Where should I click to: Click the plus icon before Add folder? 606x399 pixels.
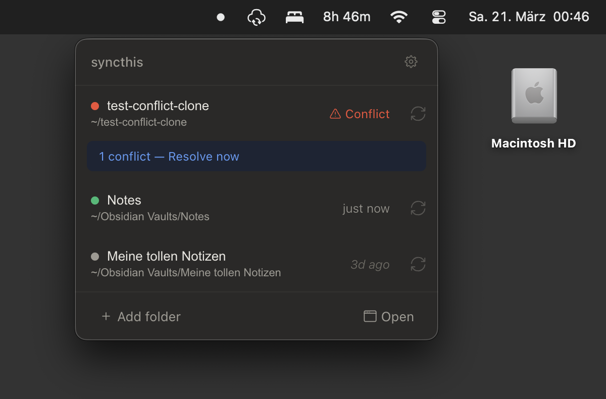click(106, 317)
